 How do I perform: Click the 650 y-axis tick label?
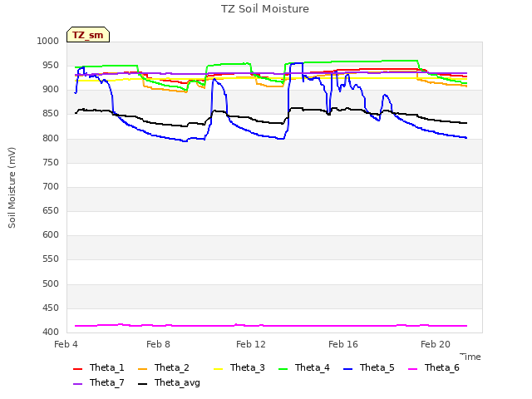click(51, 210)
